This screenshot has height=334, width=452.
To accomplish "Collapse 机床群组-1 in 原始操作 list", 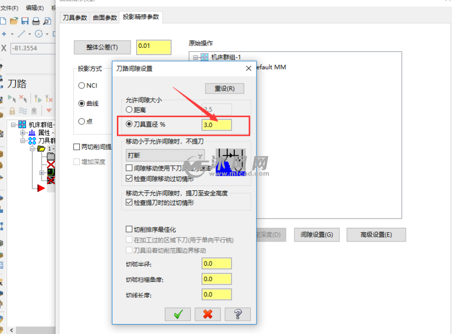I will pyautogui.click(x=196, y=58).
